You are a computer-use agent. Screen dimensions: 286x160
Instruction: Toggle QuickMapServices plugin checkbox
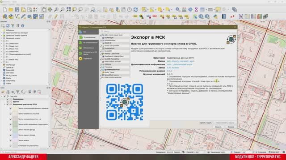pos(101,70)
